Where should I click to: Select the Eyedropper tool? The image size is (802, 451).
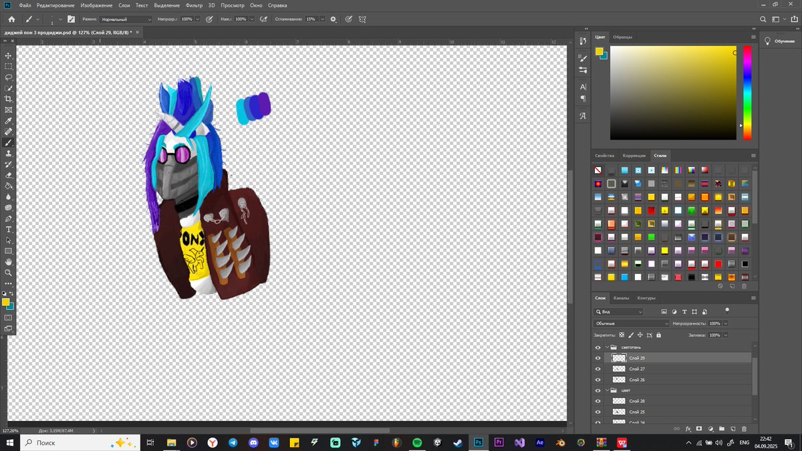pos(9,121)
